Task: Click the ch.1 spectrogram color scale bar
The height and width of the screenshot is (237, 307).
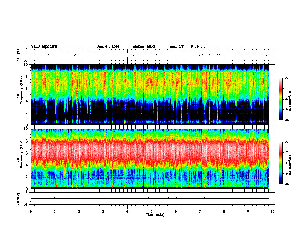Action: click(x=281, y=99)
